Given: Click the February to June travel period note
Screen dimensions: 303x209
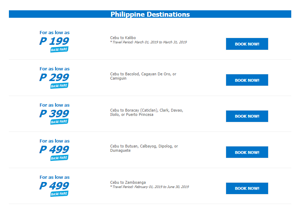Looking at the screenshot, I should 150,187.
